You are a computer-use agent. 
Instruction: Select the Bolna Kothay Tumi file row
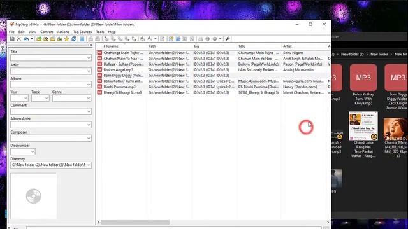click(214, 81)
